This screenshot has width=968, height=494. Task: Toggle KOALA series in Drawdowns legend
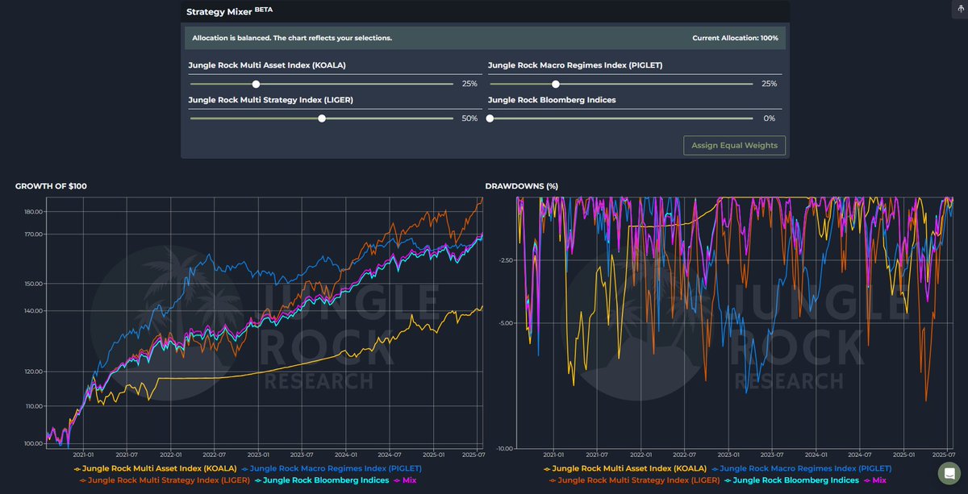point(625,468)
